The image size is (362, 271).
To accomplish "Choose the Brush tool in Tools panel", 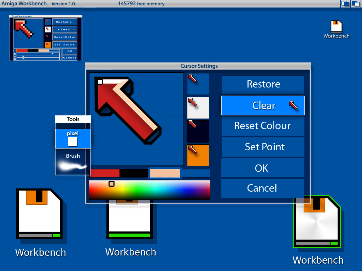I will coord(73,162).
